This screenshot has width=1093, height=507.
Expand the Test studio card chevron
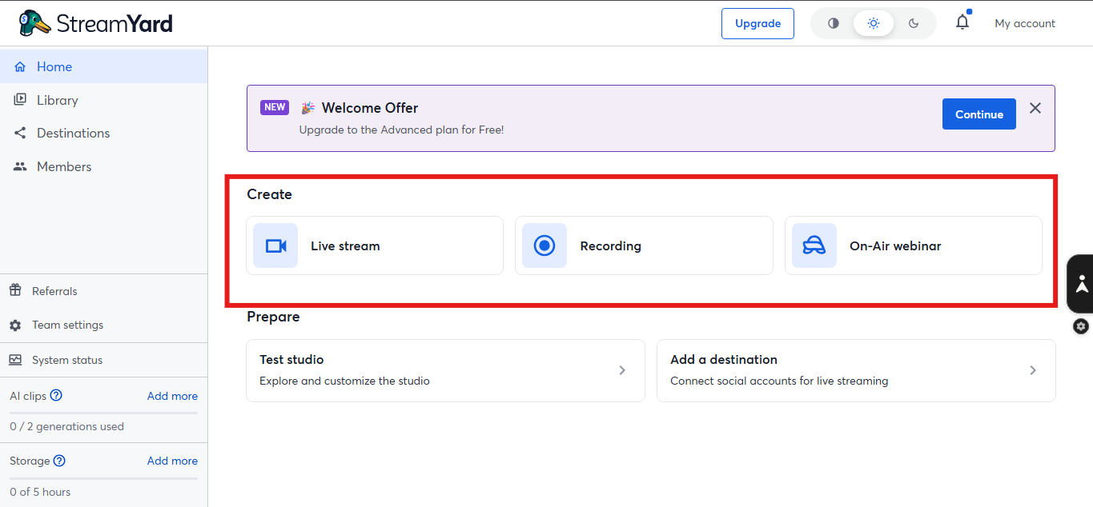click(x=622, y=370)
